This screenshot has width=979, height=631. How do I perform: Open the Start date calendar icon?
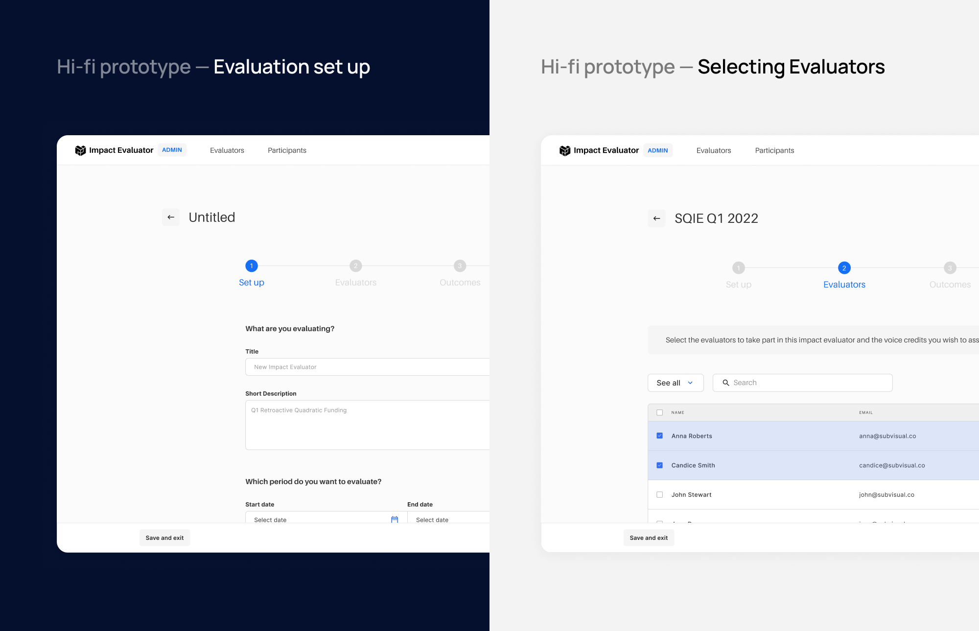pyautogui.click(x=395, y=519)
